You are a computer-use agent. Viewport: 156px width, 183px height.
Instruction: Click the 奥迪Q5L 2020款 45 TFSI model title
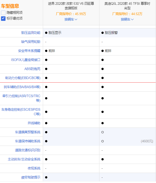[127, 6]
